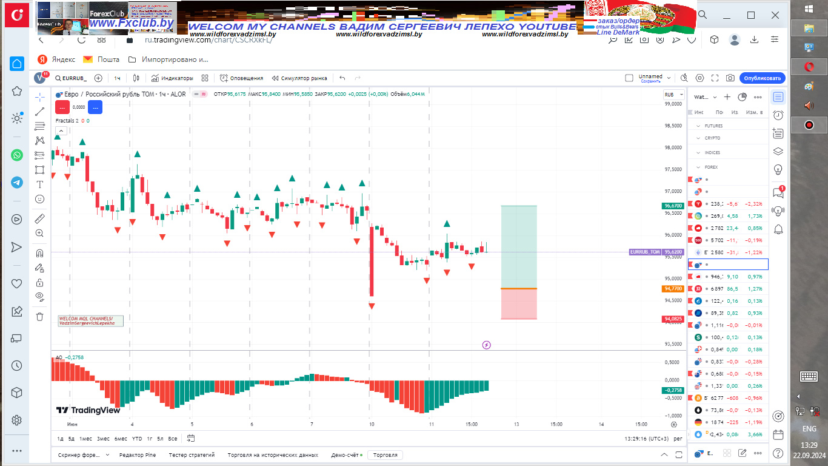Collapse the INDICES watchlist section
The image size is (828, 466).
pyautogui.click(x=698, y=153)
